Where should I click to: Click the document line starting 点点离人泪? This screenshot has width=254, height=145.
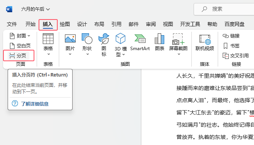coord(215,100)
